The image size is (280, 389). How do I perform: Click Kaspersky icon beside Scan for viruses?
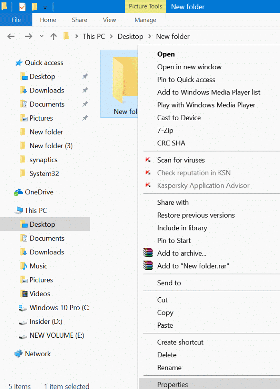click(x=148, y=159)
